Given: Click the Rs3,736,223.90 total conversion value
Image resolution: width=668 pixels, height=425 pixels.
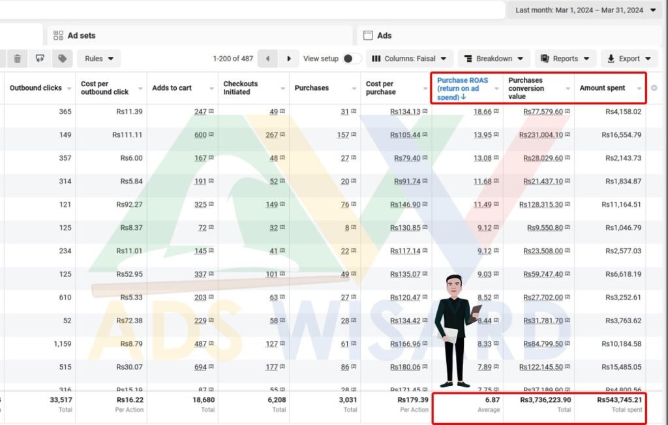Looking at the screenshot, I should tap(545, 400).
